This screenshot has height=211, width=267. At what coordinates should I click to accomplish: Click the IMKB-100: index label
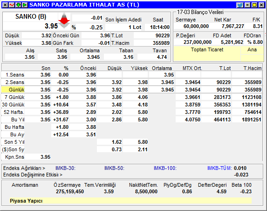(165, 169)
